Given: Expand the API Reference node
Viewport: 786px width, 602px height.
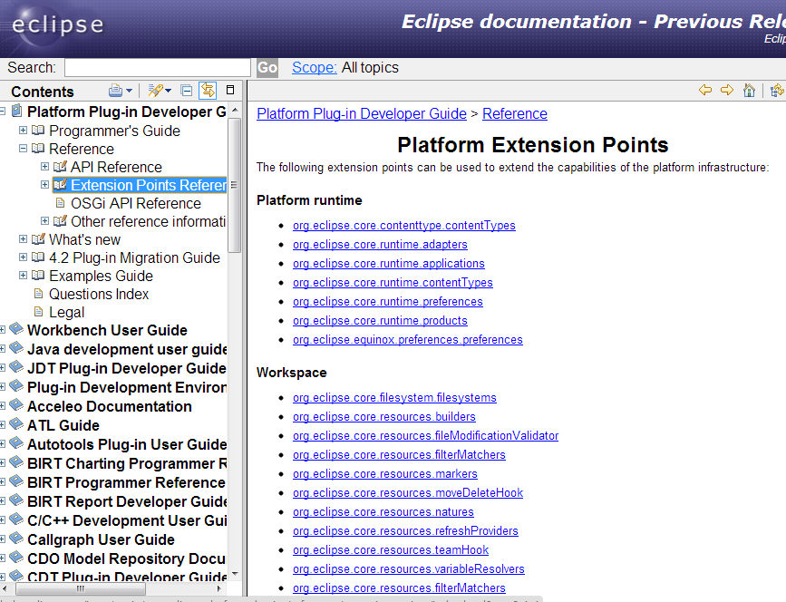Looking at the screenshot, I should (x=44, y=167).
